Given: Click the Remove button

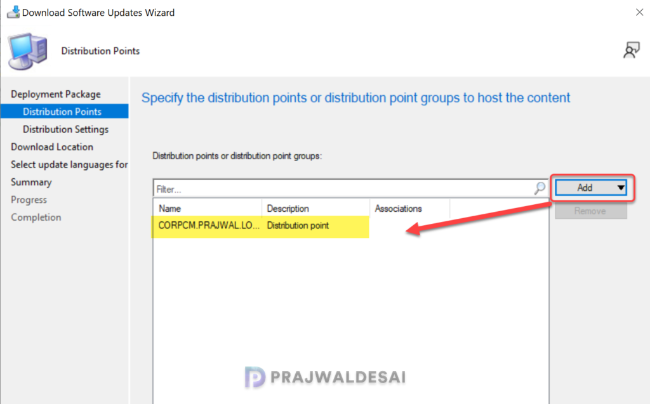Looking at the screenshot, I should pyautogui.click(x=591, y=211).
